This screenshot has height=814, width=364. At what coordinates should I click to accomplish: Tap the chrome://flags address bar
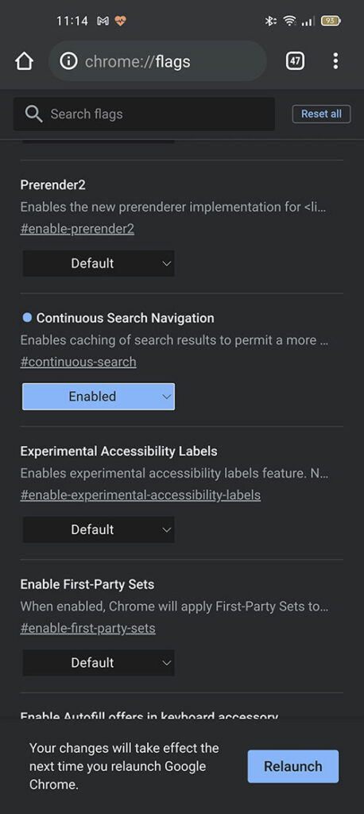157,61
